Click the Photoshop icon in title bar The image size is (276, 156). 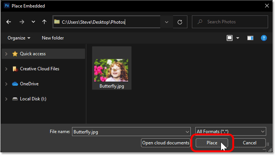[x=6, y=5]
